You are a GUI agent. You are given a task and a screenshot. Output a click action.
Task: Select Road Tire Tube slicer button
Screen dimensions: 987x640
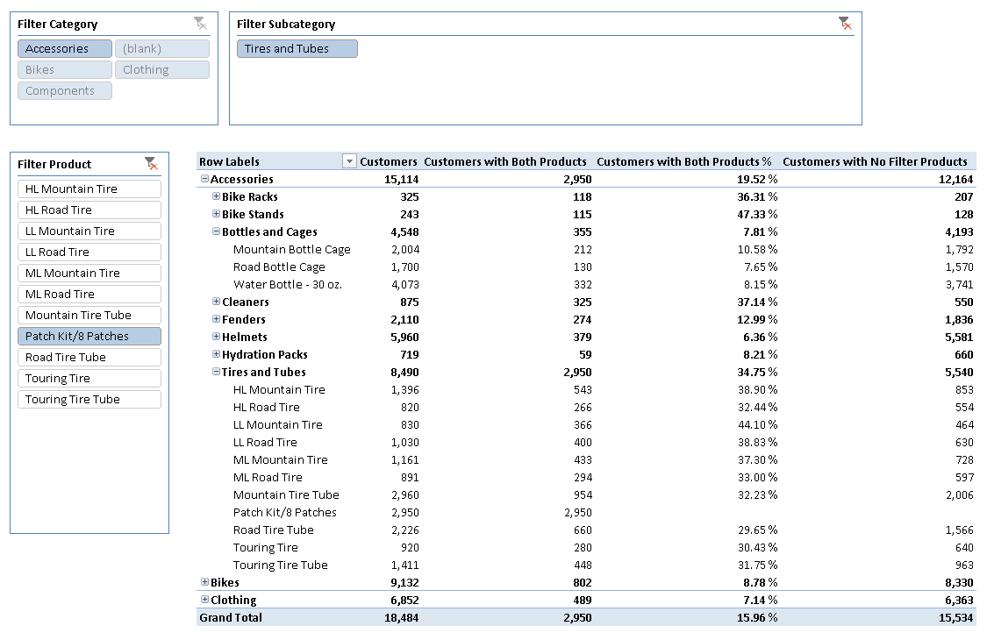coord(89,358)
